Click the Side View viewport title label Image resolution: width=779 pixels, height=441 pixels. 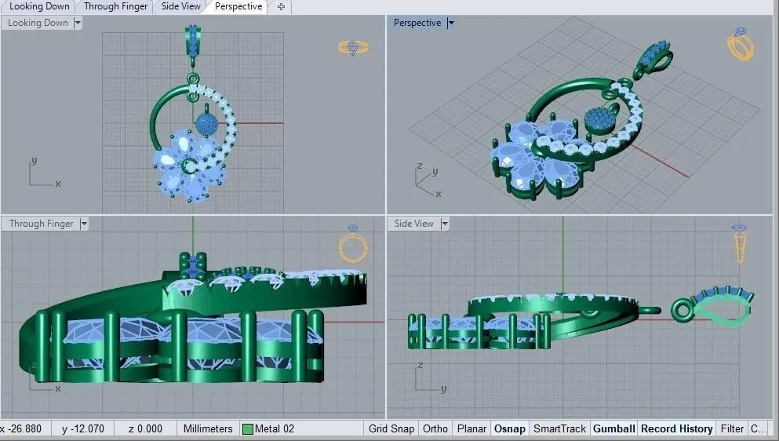414,224
